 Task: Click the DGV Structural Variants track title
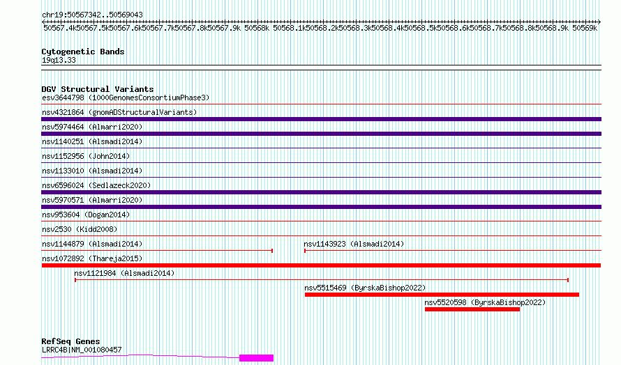(x=98, y=89)
